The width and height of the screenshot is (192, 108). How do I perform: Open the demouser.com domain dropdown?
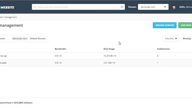point(153,7)
